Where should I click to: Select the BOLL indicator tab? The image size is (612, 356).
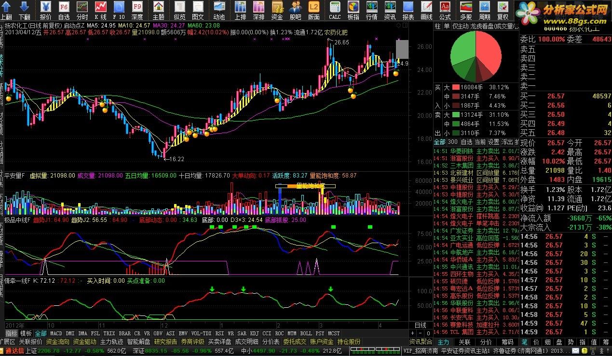pos(306,333)
